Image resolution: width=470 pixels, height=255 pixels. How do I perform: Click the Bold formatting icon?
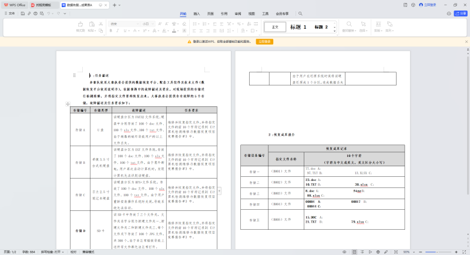coord(111,30)
